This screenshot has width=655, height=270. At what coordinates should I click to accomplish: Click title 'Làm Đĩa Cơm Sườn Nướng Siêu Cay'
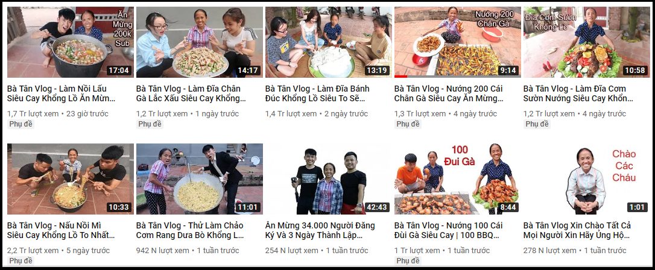578,94
